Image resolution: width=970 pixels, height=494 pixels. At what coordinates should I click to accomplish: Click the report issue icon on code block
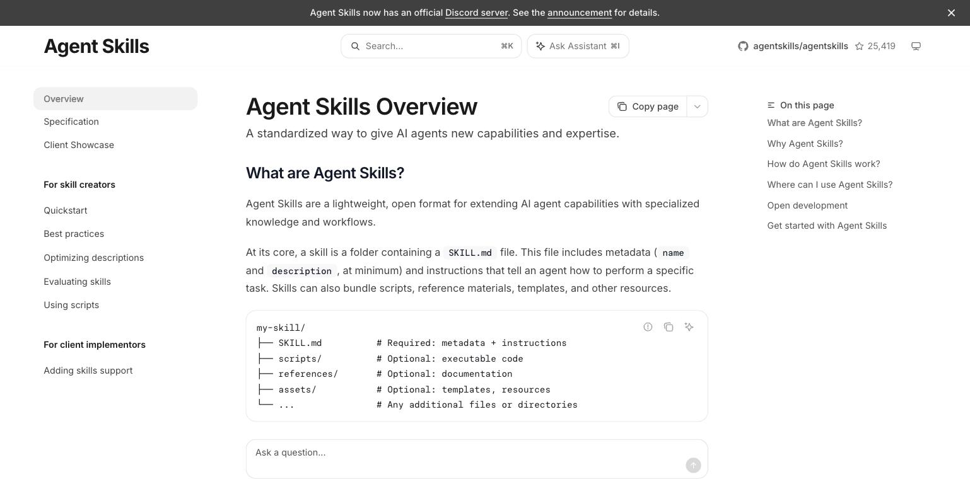pyautogui.click(x=648, y=326)
